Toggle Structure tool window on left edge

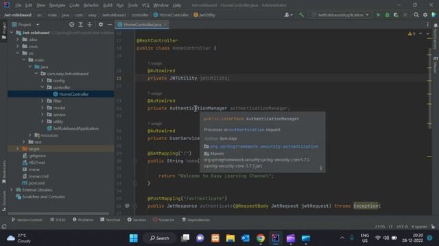tap(4, 201)
